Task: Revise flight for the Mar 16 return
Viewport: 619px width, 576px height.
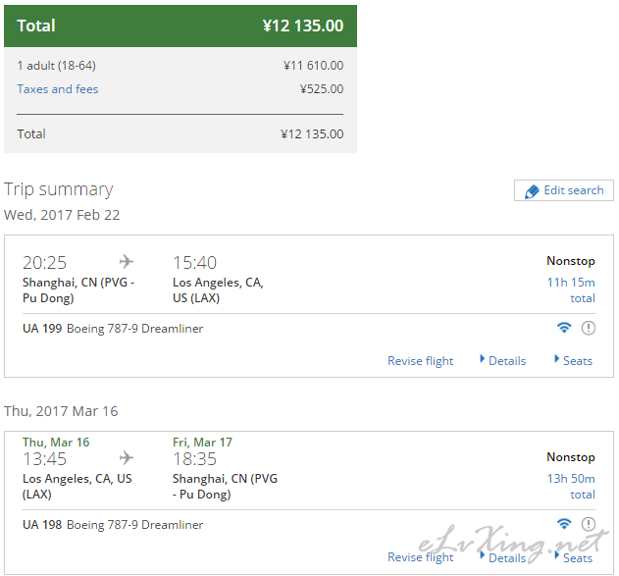Action: (421, 557)
